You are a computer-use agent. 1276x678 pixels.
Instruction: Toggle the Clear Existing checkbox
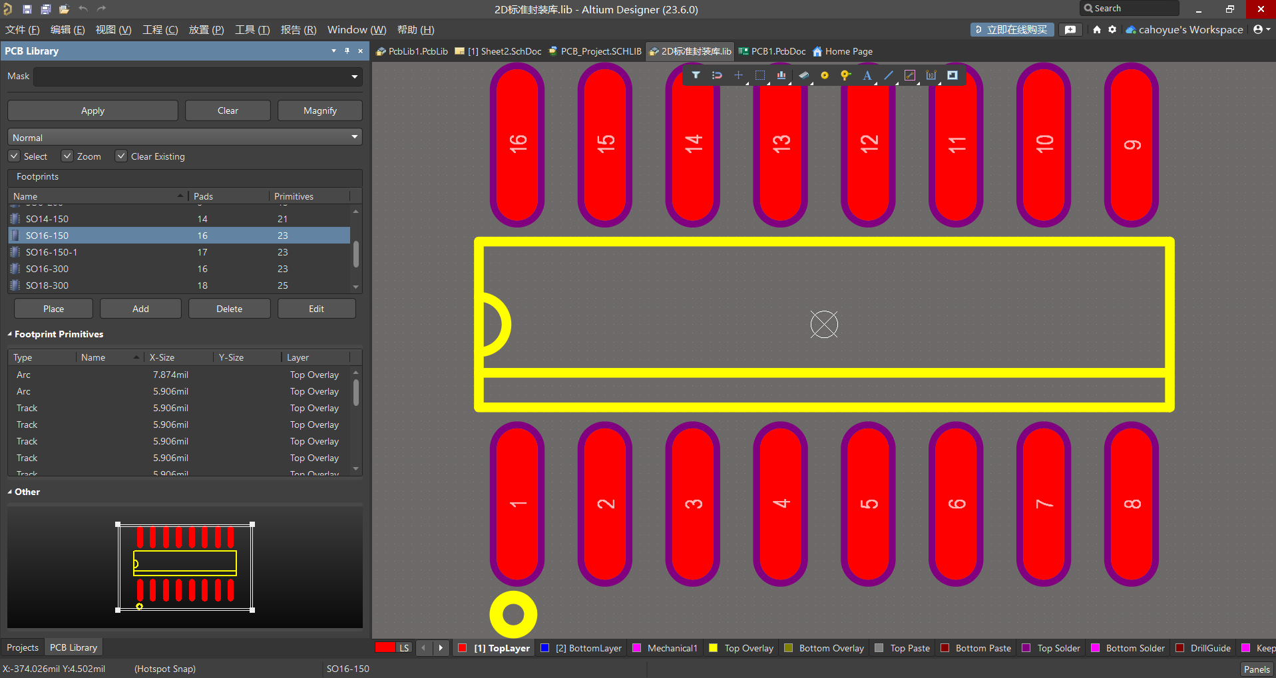click(x=121, y=156)
